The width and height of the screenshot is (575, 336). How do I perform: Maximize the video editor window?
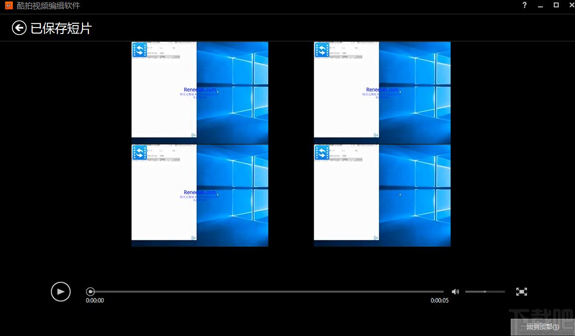tap(556, 5)
